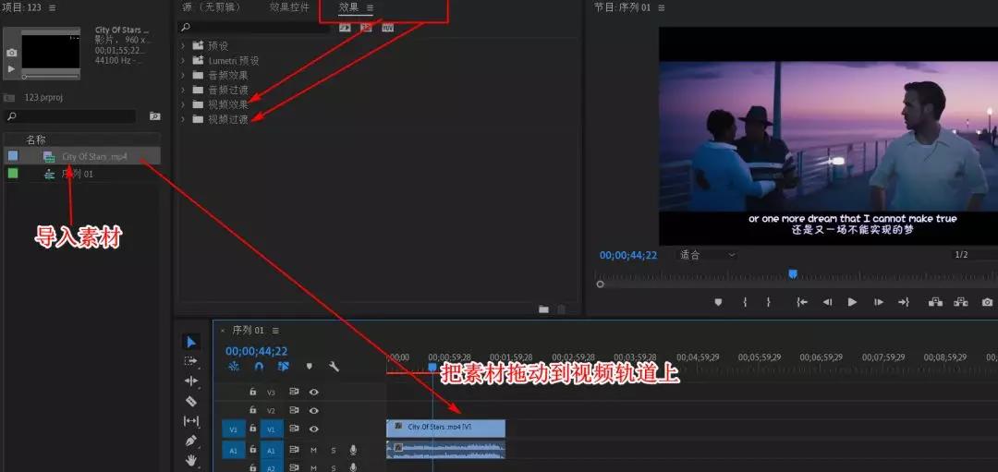This screenshot has height=472, width=998.
Task: Toggle lock on V1 track
Action: tap(252, 430)
